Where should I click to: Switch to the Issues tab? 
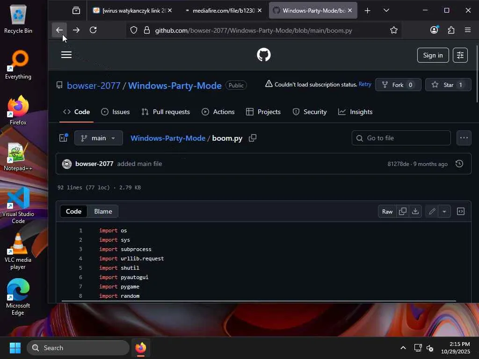[x=116, y=112]
